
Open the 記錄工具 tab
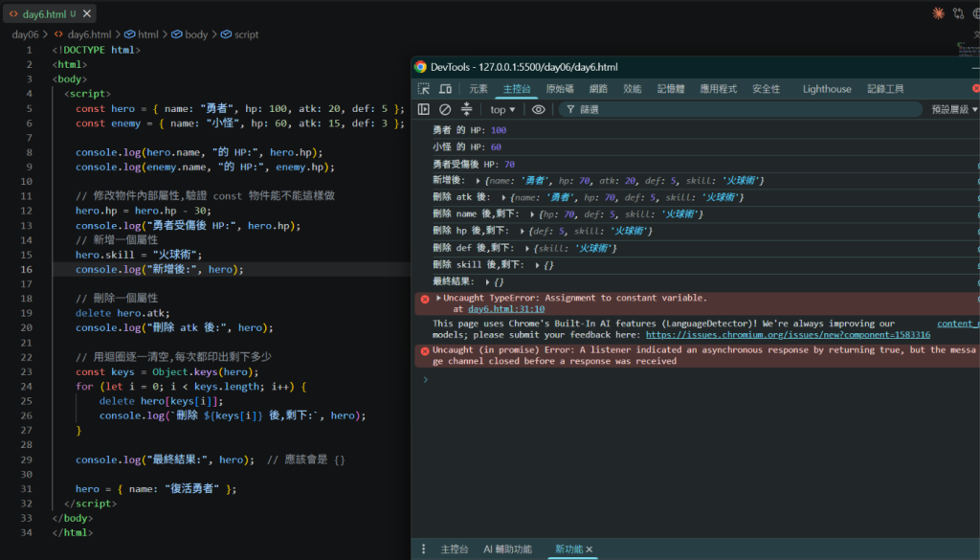click(885, 89)
